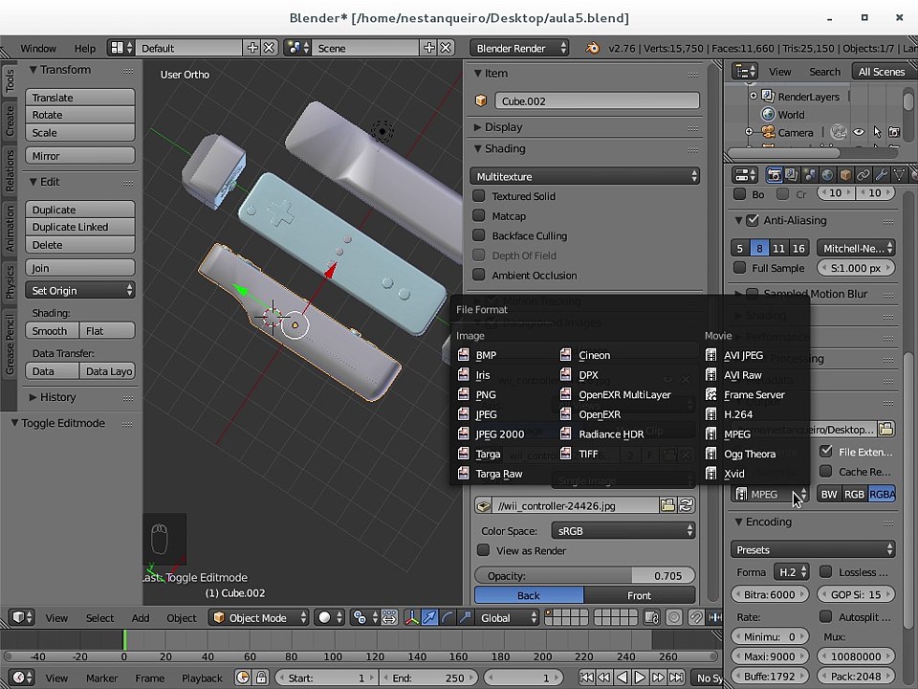Click the Translate button
The image size is (918, 689).
pyautogui.click(x=80, y=98)
